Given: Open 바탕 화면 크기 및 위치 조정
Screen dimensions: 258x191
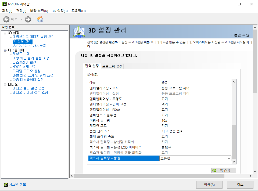Looking at the screenshot, I should [33, 75].
